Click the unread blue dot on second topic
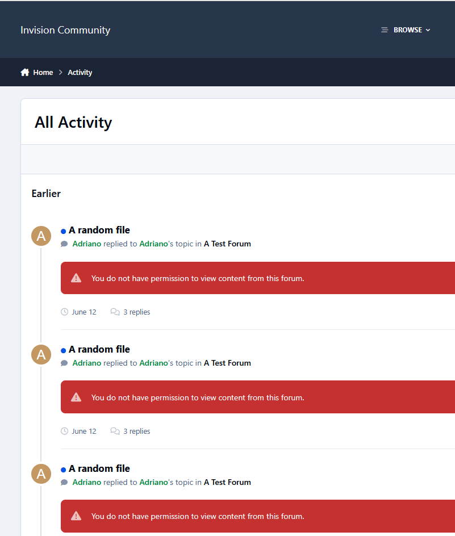Viewport: 455px width, 536px height. pos(63,350)
